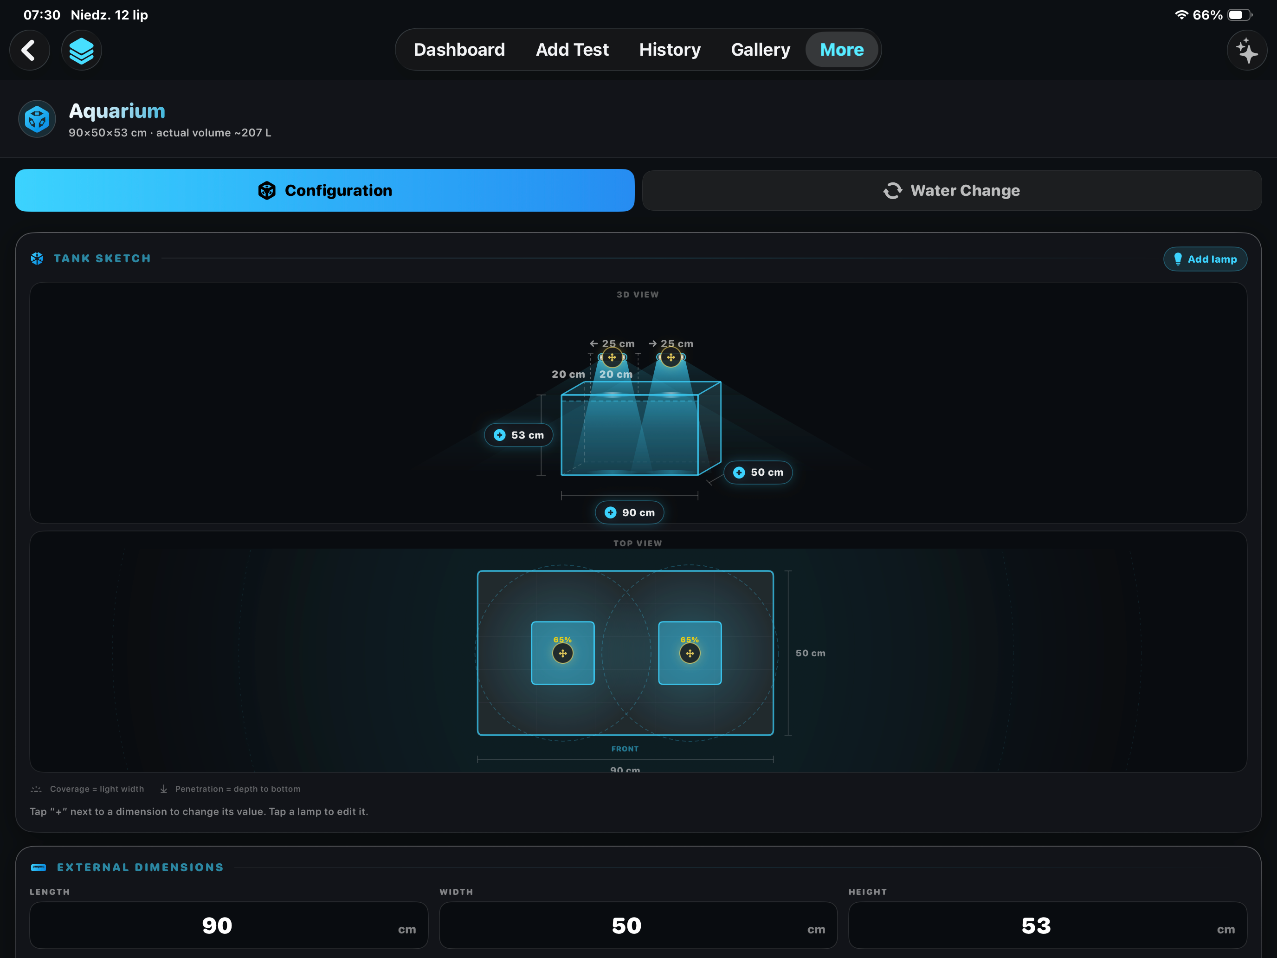
Task: Select the left 65% lamp in top view
Action: point(563,653)
